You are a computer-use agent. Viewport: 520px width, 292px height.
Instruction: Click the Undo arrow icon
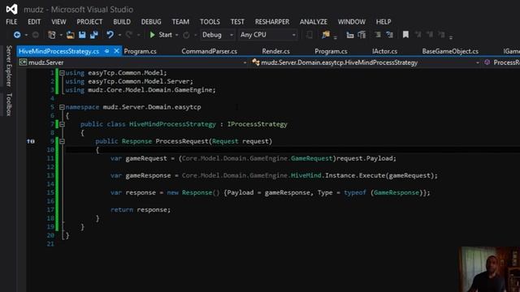pos(110,35)
